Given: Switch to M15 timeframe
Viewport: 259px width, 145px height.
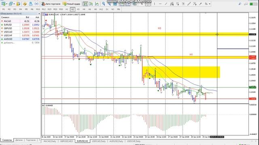Looking at the screenshot, I should [49, 9].
